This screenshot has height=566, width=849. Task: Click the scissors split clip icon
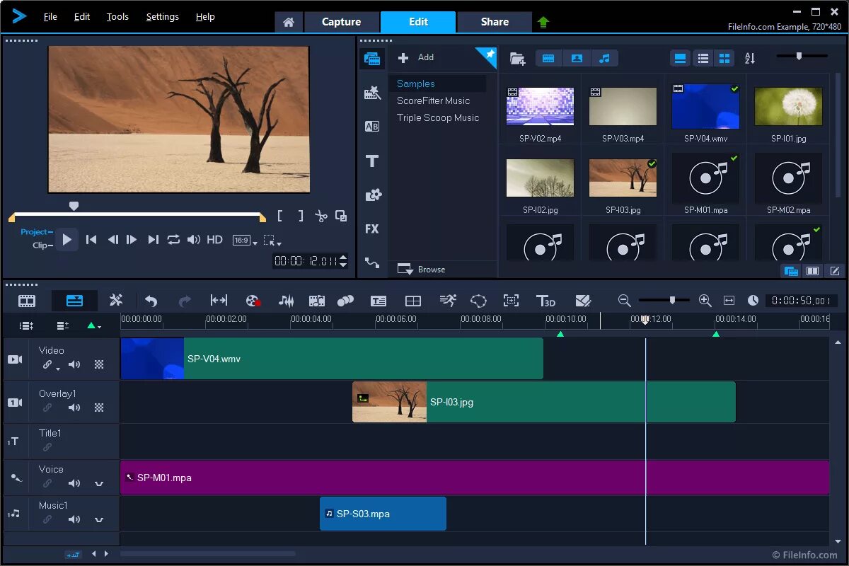321,216
